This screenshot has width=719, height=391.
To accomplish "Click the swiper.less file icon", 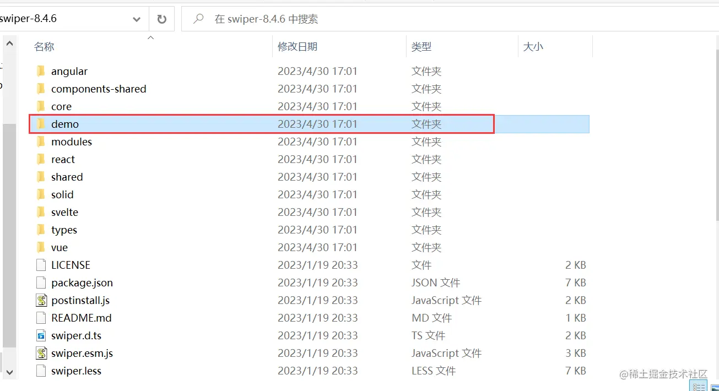I will [41, 371].
